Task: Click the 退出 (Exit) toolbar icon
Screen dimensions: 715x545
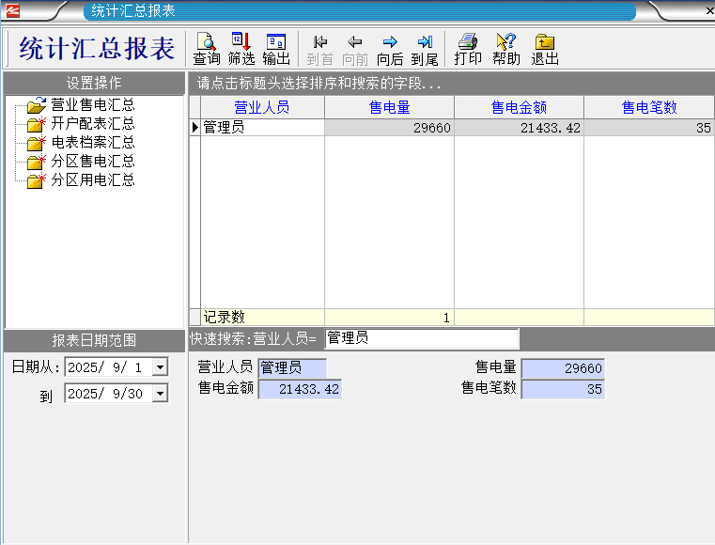Action: (x=545, y=49)
